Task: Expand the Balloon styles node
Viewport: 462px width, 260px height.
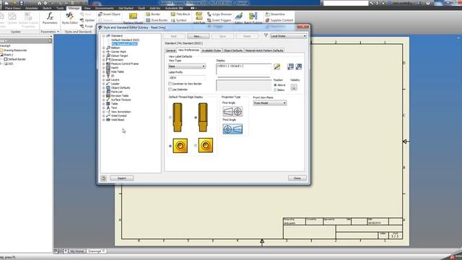Action: (x=104, y=48)
